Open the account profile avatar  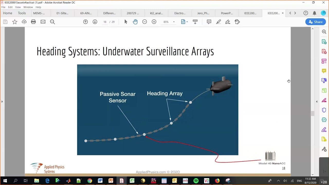323,13
